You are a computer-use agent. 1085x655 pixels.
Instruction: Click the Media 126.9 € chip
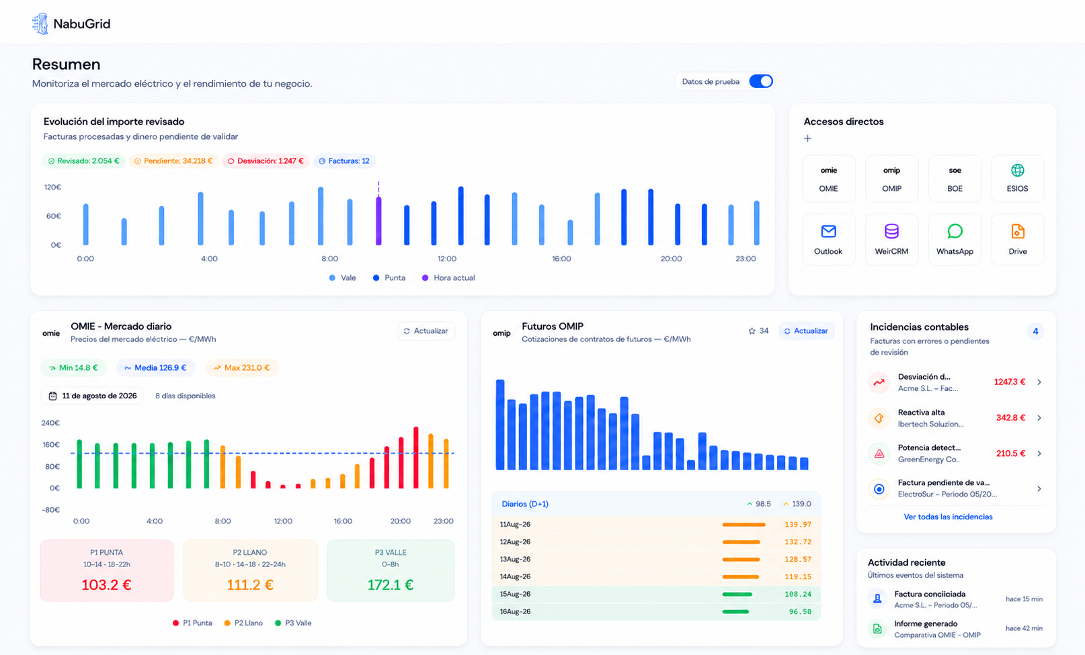click(x=155, y=367)
